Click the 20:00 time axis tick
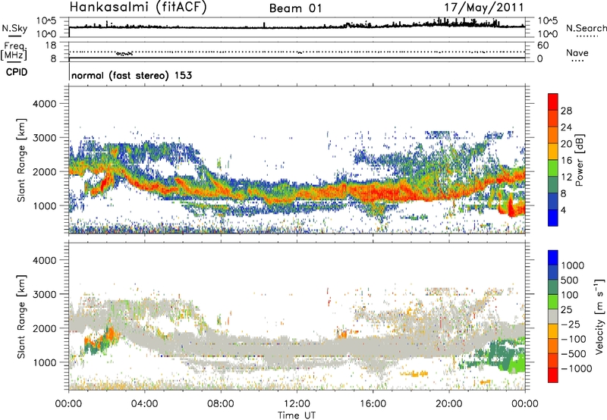The height and width of the screenshot is (420, 607). (x=449, y=404)
